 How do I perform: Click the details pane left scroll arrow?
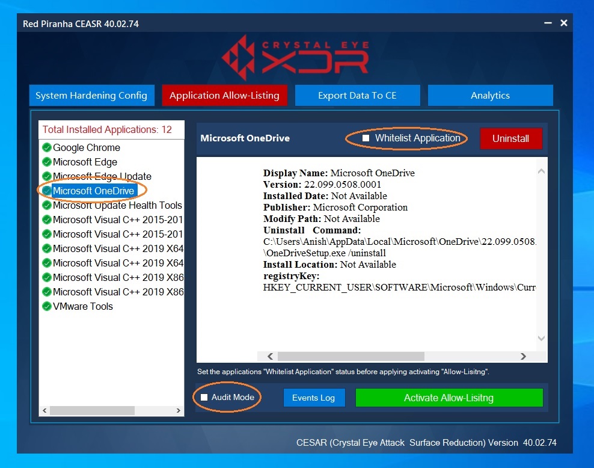pyautogui.click(x=270, y=356)
